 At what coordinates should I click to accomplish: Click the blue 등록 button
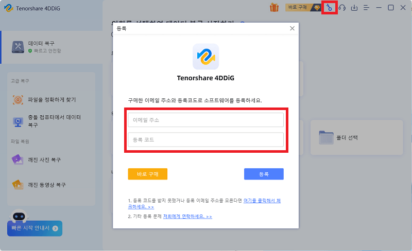point(264,174)
